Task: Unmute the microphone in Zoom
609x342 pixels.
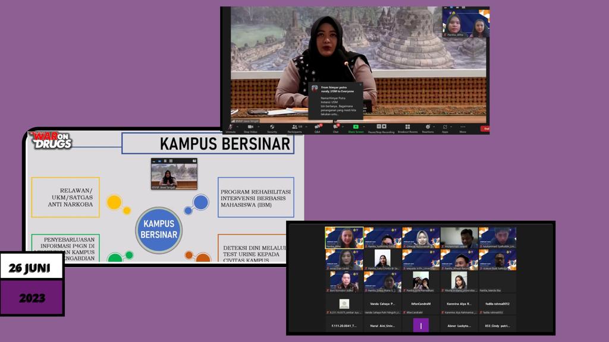Action: [x=231, y=128]
